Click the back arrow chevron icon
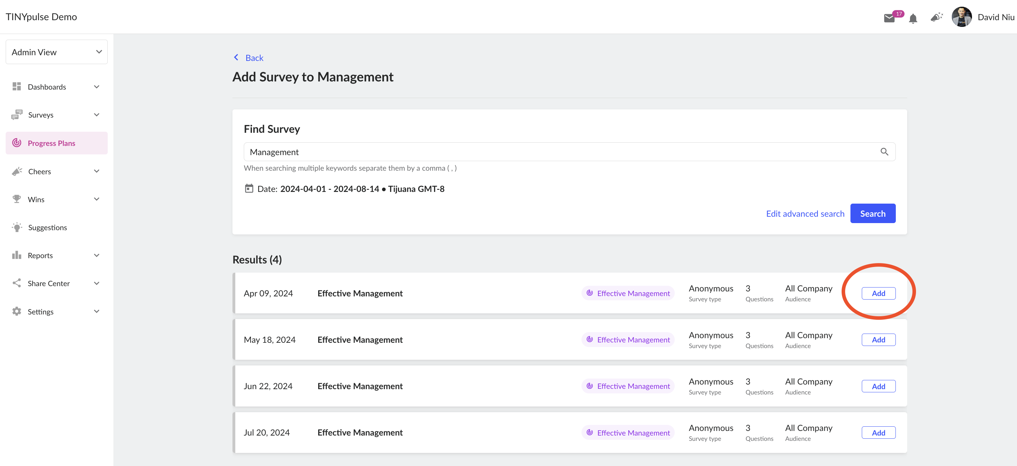This screenshot has width=1017, height=466. [x=236, y=57]
